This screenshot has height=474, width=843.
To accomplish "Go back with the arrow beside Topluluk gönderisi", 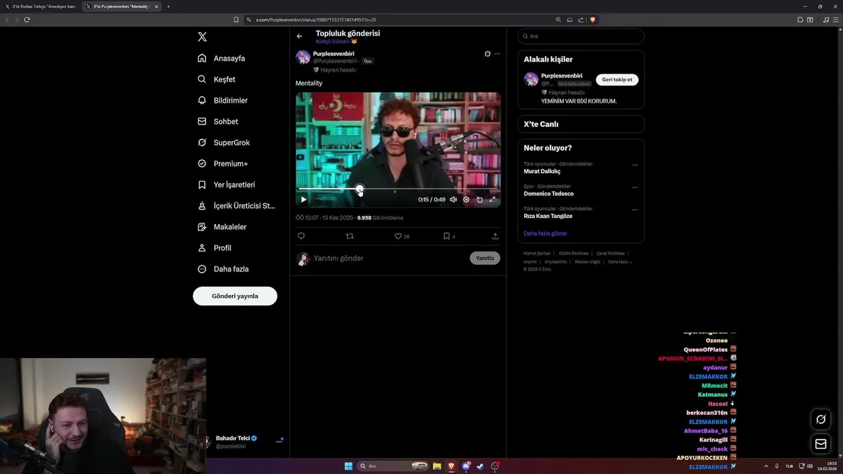I will 300,36.
